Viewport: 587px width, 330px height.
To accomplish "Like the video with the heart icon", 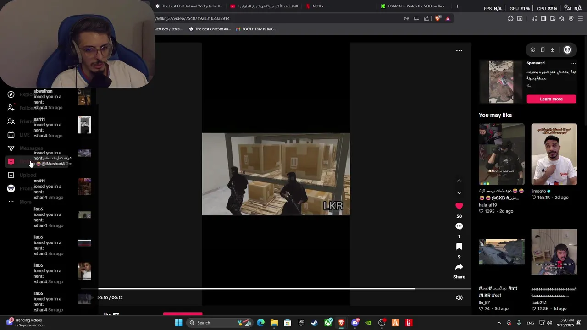I will (x=459, y=206).
